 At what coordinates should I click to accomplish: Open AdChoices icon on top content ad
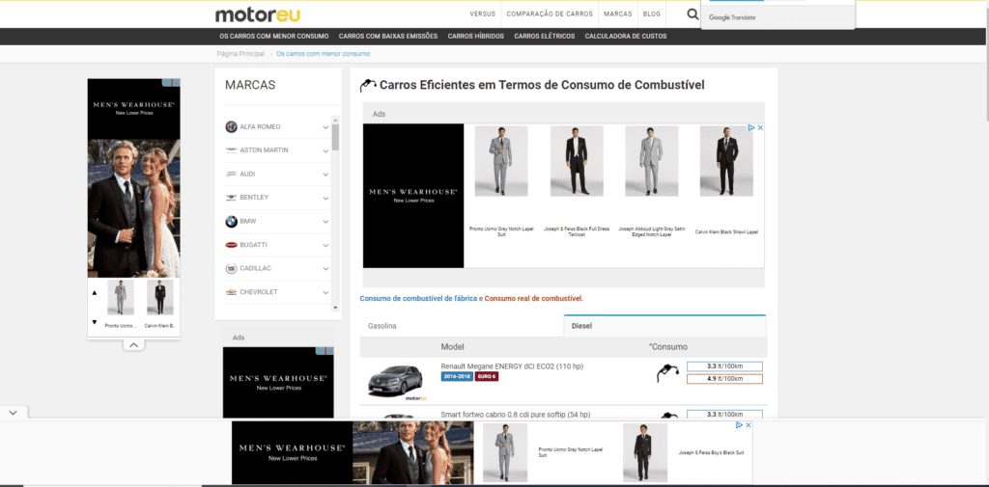pos(751,127)
